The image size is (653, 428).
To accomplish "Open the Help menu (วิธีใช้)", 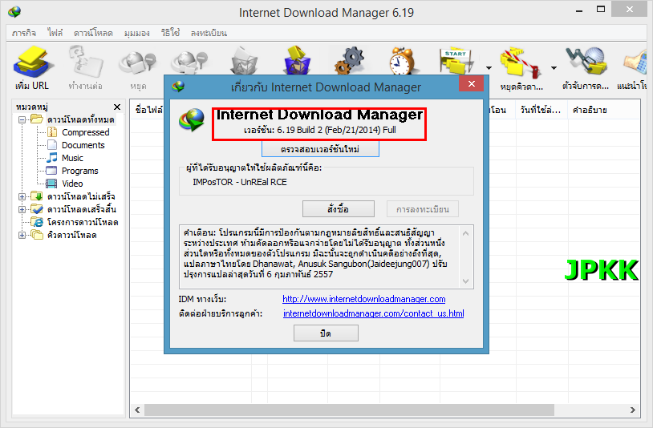I will (x=170, y=33).
